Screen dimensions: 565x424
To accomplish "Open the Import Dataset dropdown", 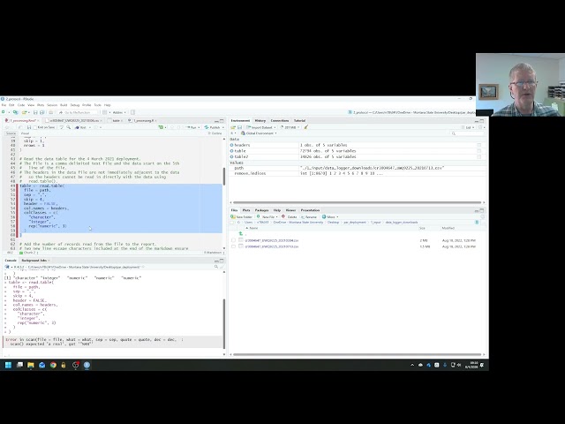I will click(x=261, y=127).
